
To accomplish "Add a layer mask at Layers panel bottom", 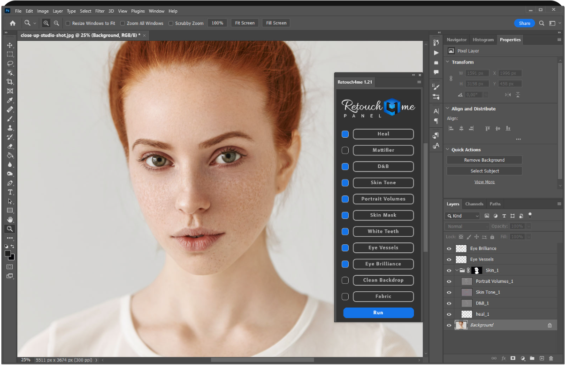I will tap(513, 358).
